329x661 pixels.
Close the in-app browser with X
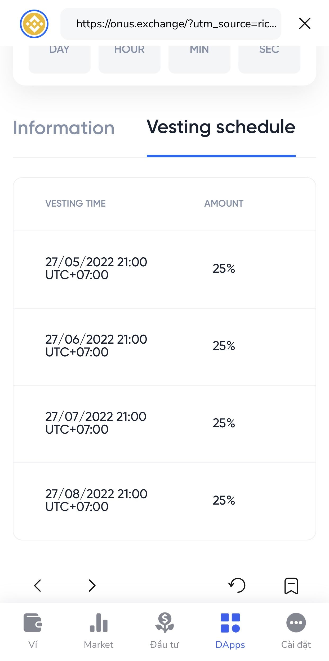point(305,24)
